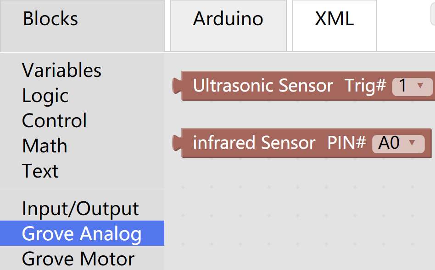
Task: Switch to the Blocks tab
Action: 50,19
